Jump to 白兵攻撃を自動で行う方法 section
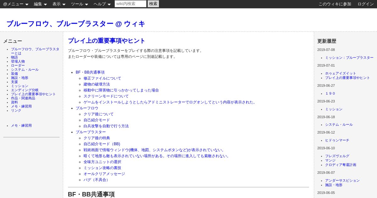 [x=106, y=126]
